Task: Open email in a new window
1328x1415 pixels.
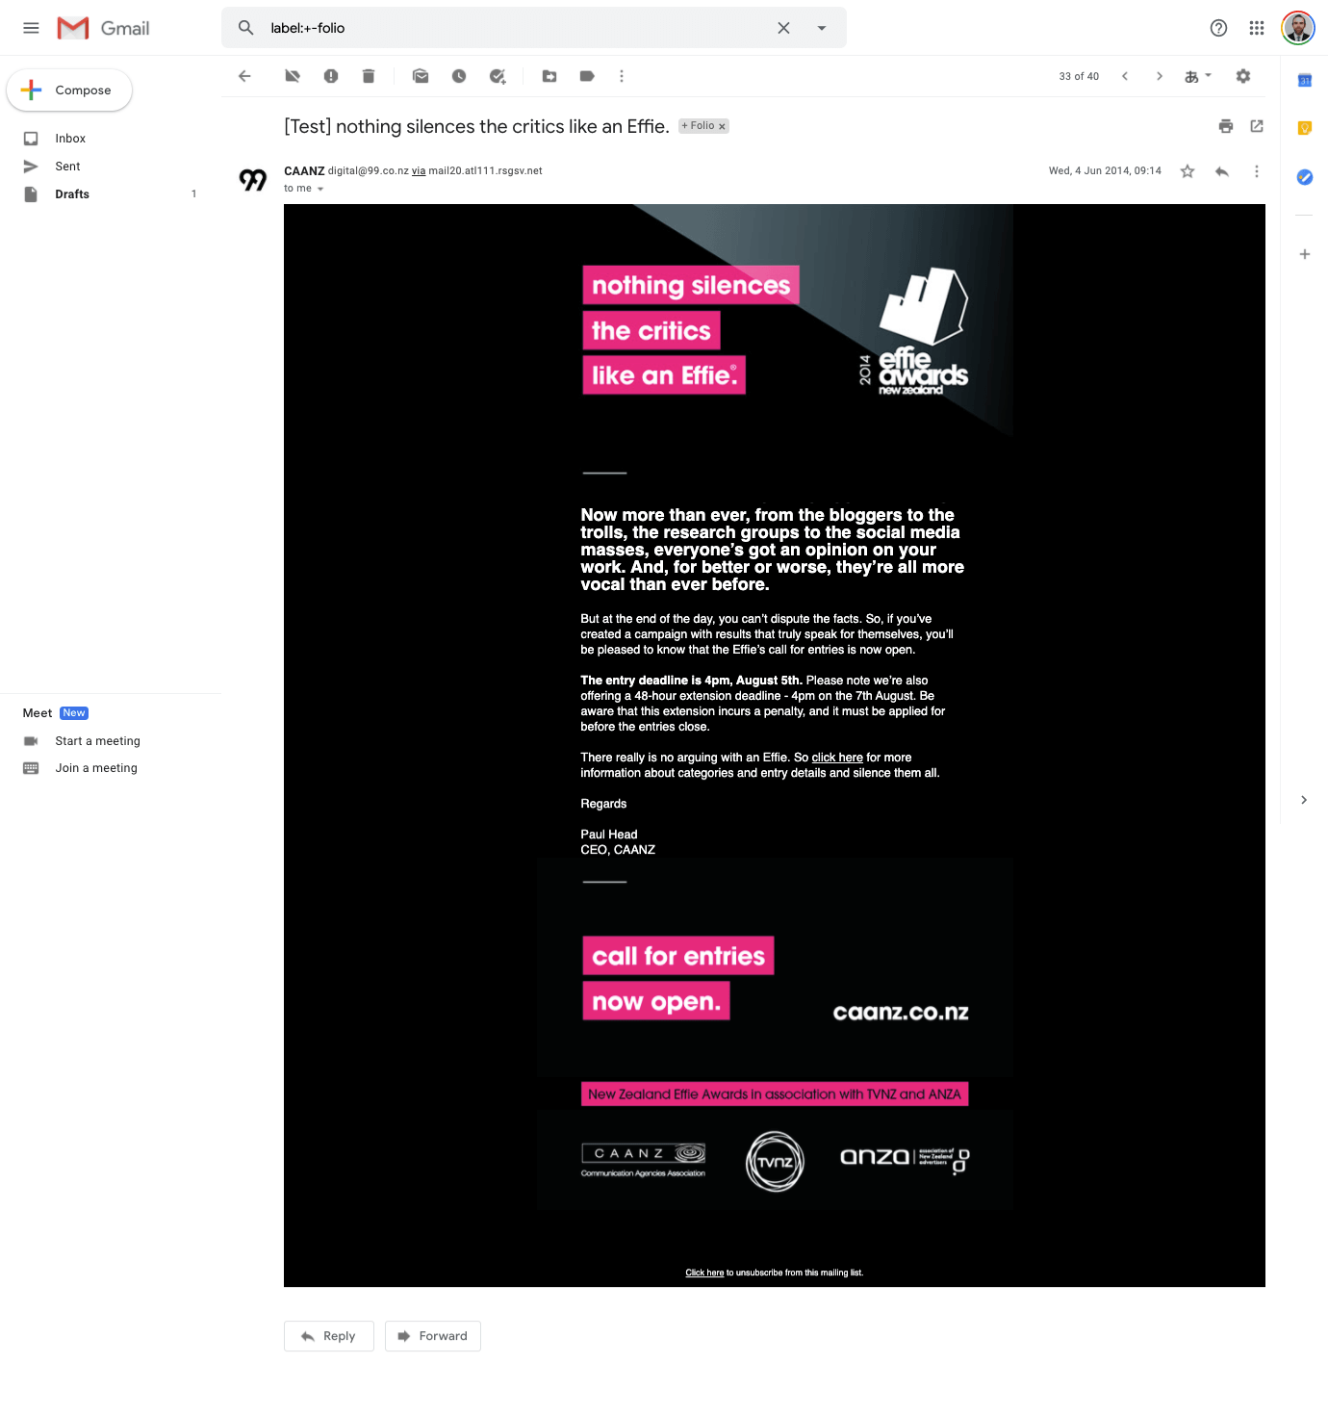Action: pos(1257,126)
